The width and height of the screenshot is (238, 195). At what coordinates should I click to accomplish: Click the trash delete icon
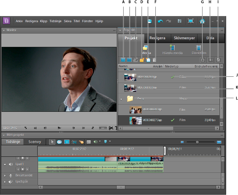click(x=154, y=60)
